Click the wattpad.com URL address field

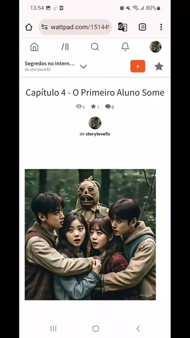75,27
